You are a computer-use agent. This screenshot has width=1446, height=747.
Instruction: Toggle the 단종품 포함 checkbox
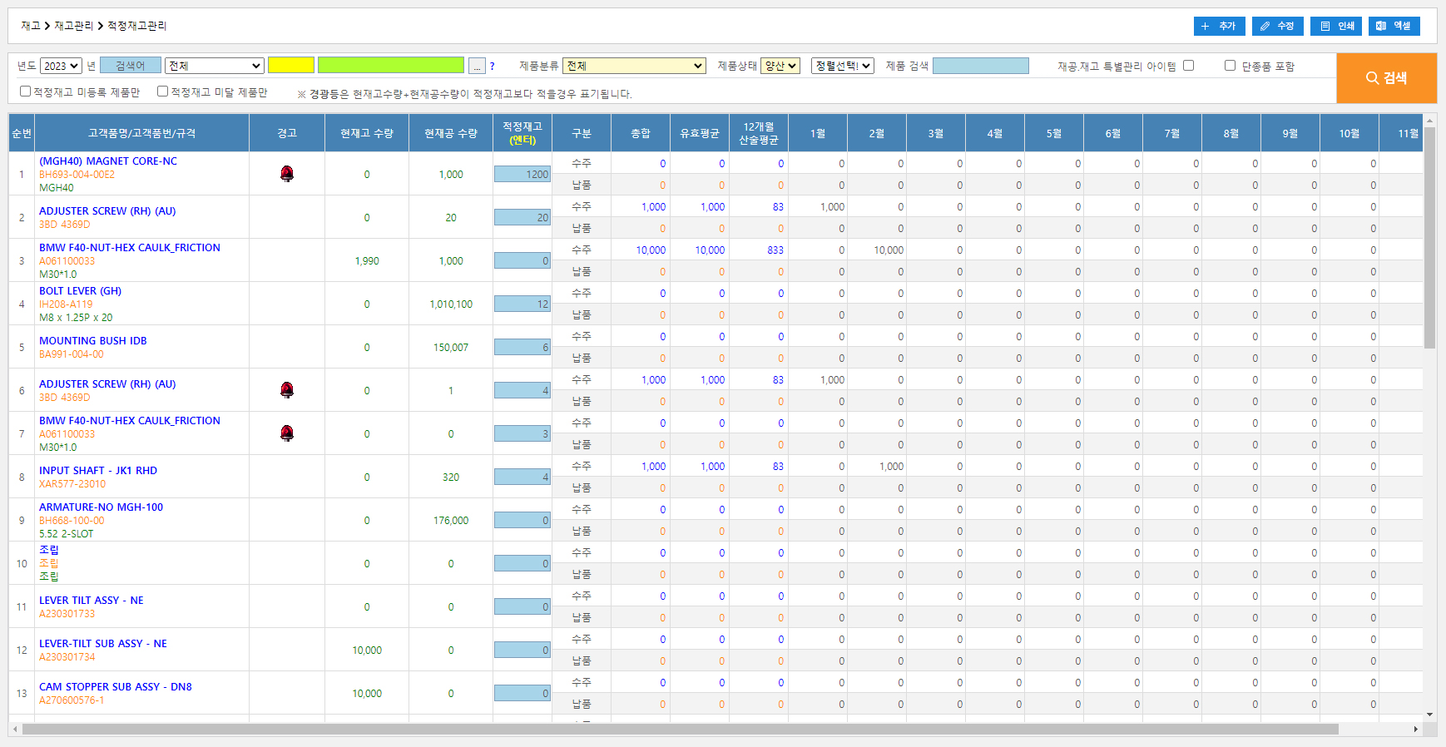click(1230, 66)
